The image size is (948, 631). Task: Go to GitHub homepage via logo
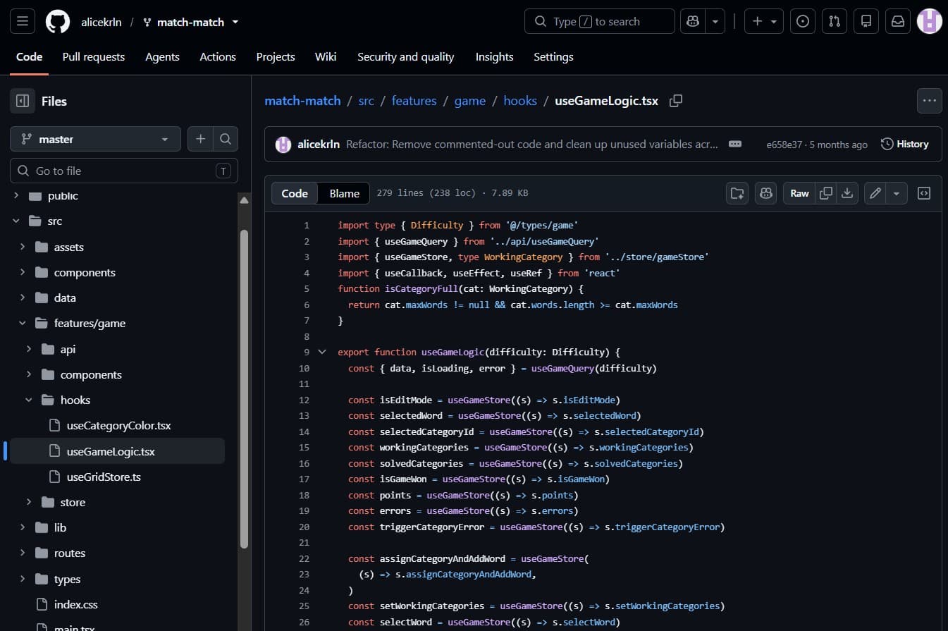click(58, 22)
